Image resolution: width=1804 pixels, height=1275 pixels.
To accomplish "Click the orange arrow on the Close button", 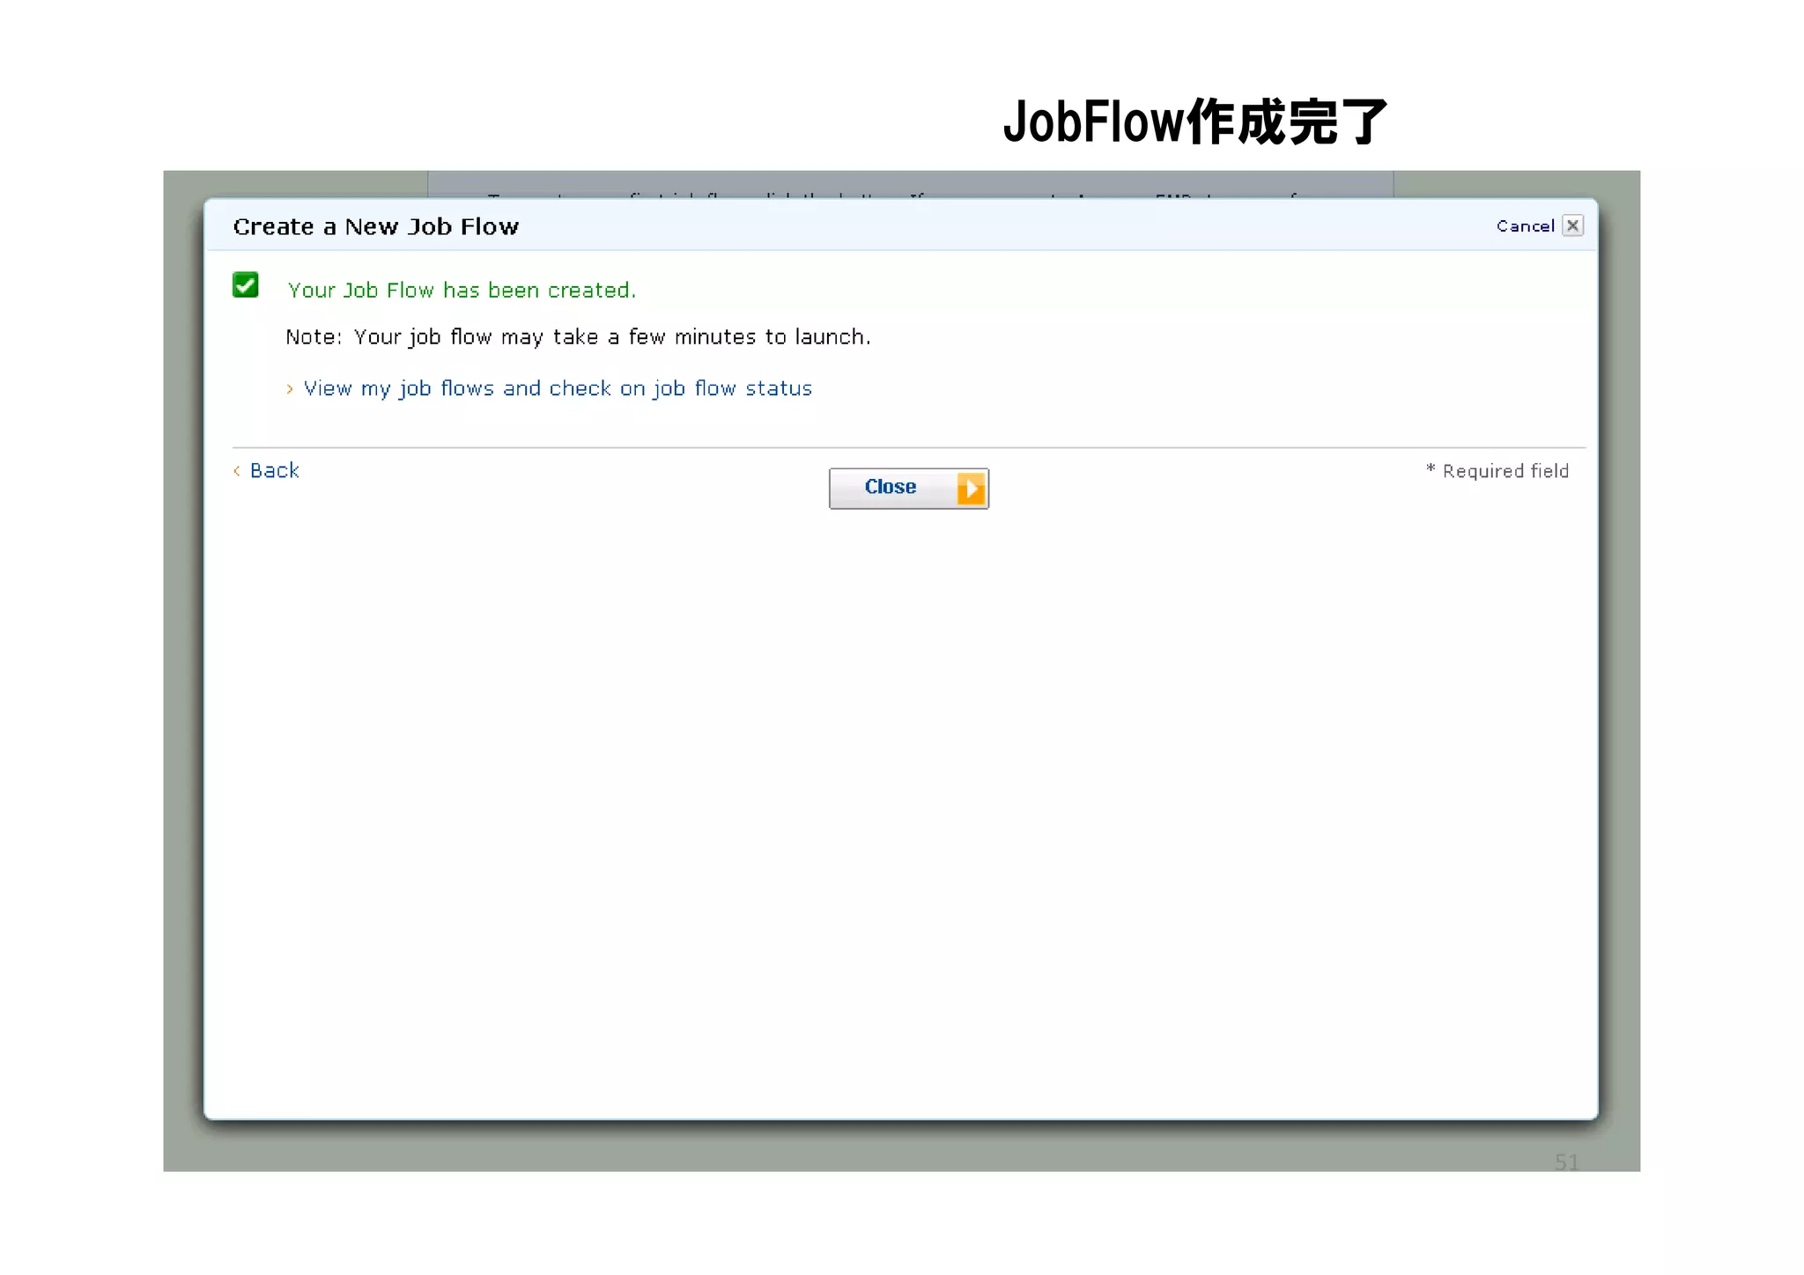I will click(x=971, y=488).
